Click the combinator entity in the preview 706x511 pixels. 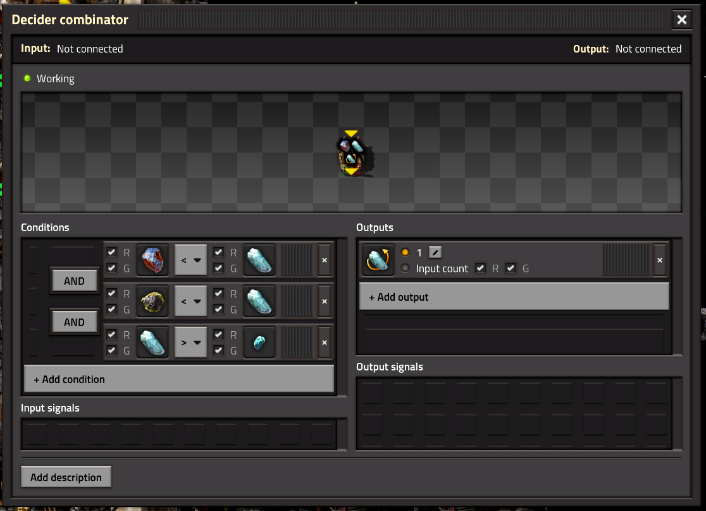[x=352, y=154]
